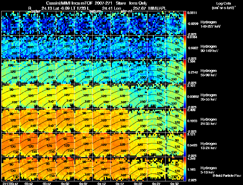This screenshot has width=243, height=185.
Task: Click the color bar for the 149-227 keV row
Action: click(185, 23)
